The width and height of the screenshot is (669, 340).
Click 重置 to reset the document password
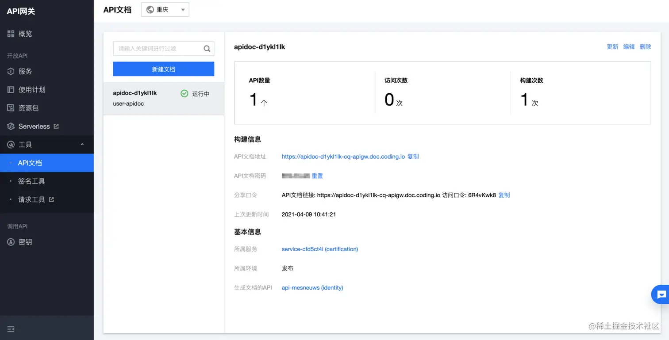pos(317,176)
